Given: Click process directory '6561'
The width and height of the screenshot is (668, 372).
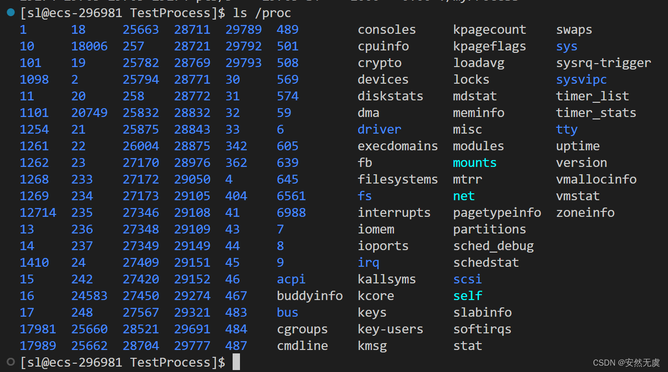Looking at the screenshot, I should (x=291, y=196).
